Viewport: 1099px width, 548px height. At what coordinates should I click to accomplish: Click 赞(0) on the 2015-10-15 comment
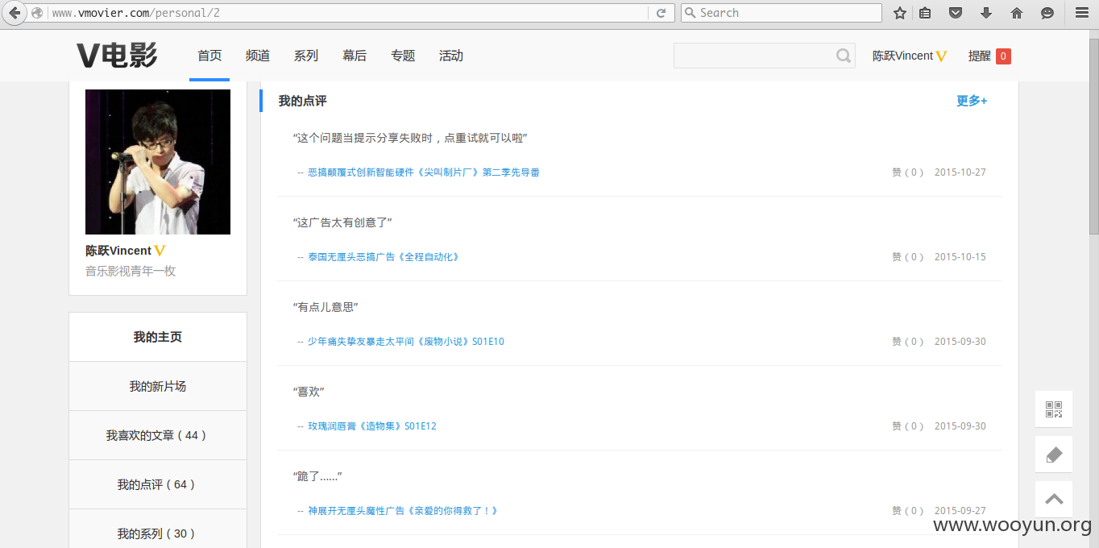click(x=908, y=257)
